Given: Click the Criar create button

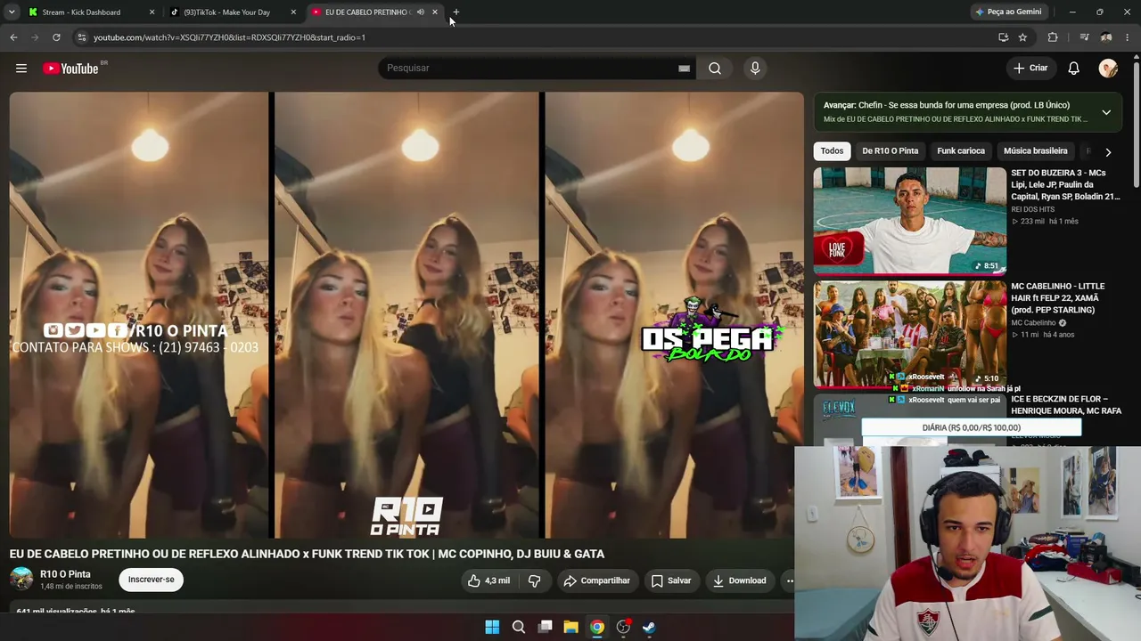Looking at the screenshot, I should click(x=1030, y=69).
